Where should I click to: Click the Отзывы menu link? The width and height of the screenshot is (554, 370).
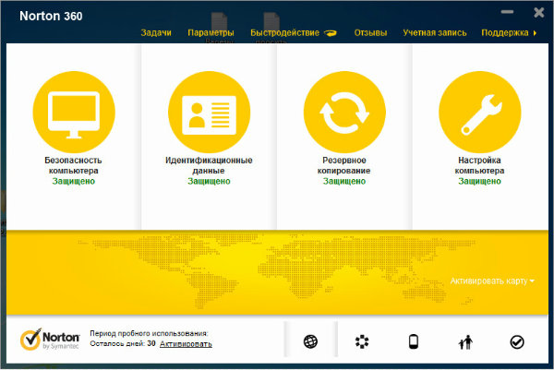(370, 33)
